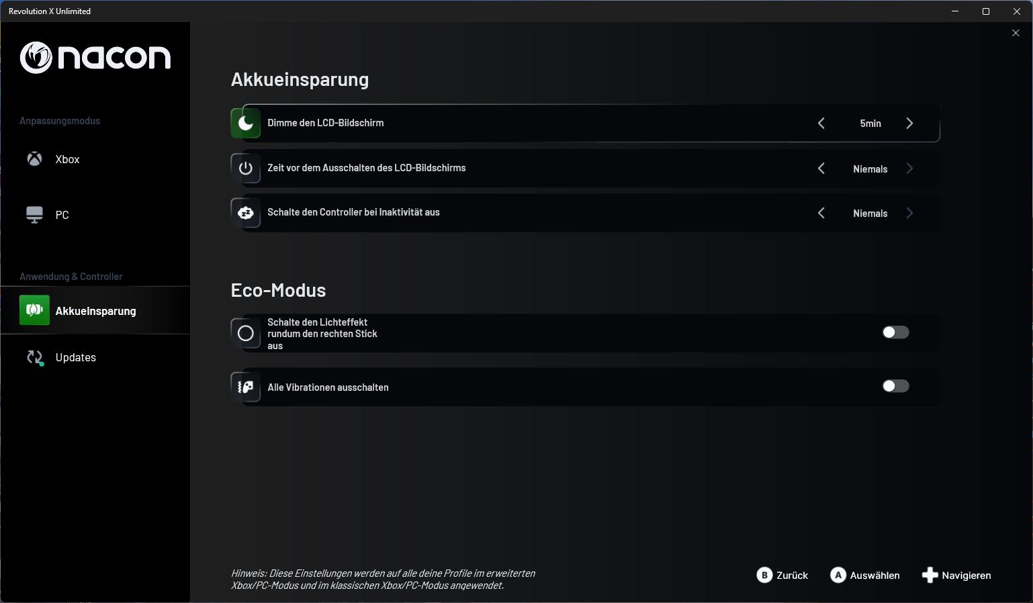Click the Nacon logo in the sidebar
Viewport: 1033px width, 603px height.
tap(95, 58)
